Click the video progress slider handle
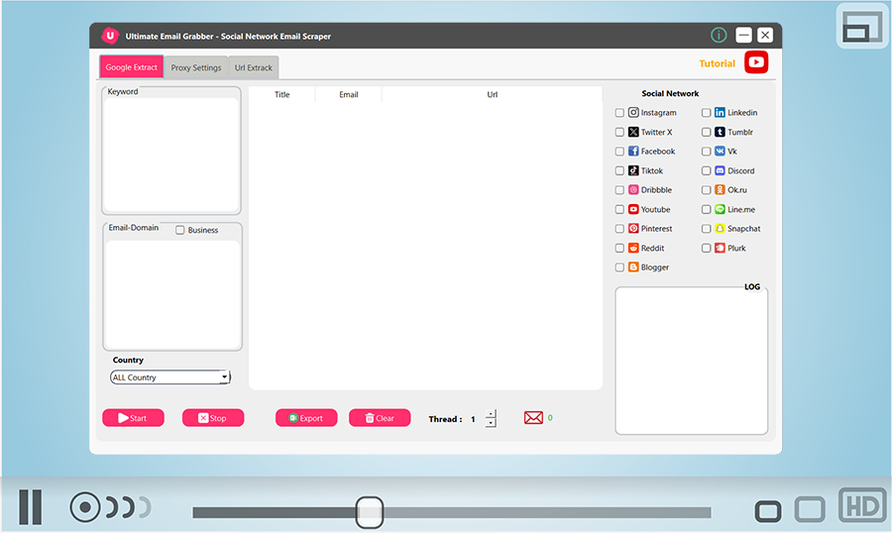 point(370,512)
